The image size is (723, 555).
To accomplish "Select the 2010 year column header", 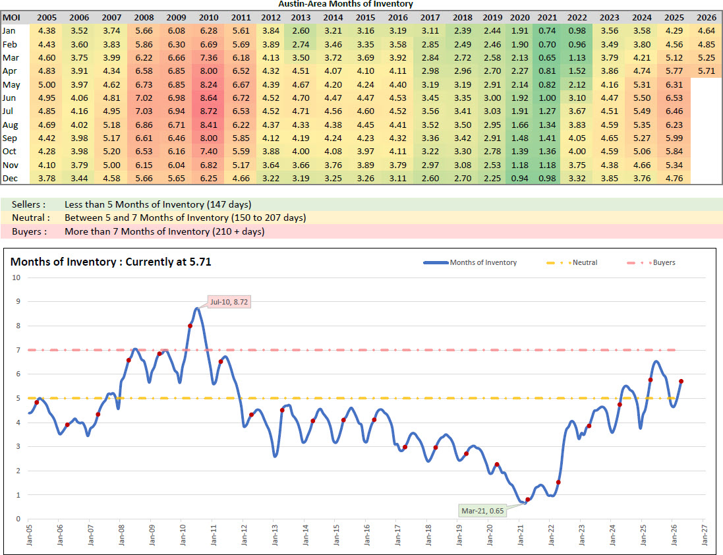I will pyautogui.click(x=208, y=16).
